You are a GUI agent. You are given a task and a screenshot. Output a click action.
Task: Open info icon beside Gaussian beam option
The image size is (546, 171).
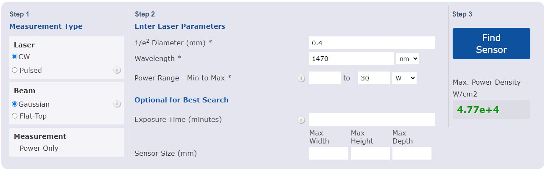118,104
